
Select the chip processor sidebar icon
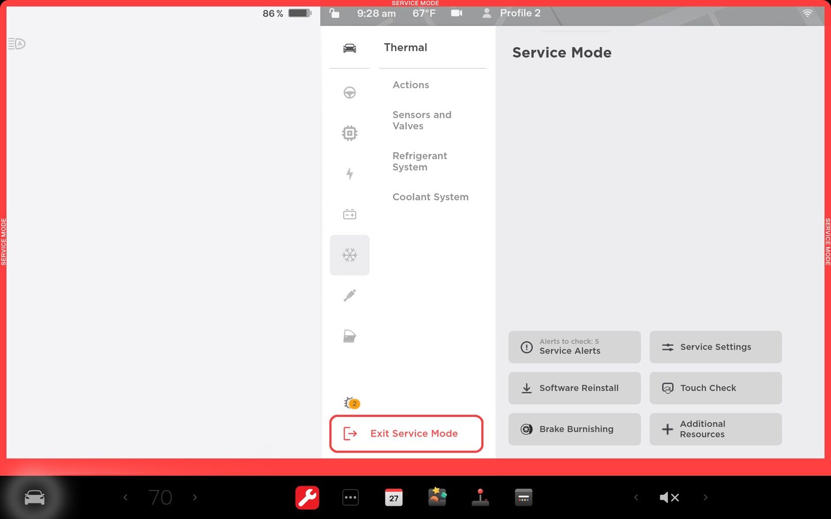349,133
